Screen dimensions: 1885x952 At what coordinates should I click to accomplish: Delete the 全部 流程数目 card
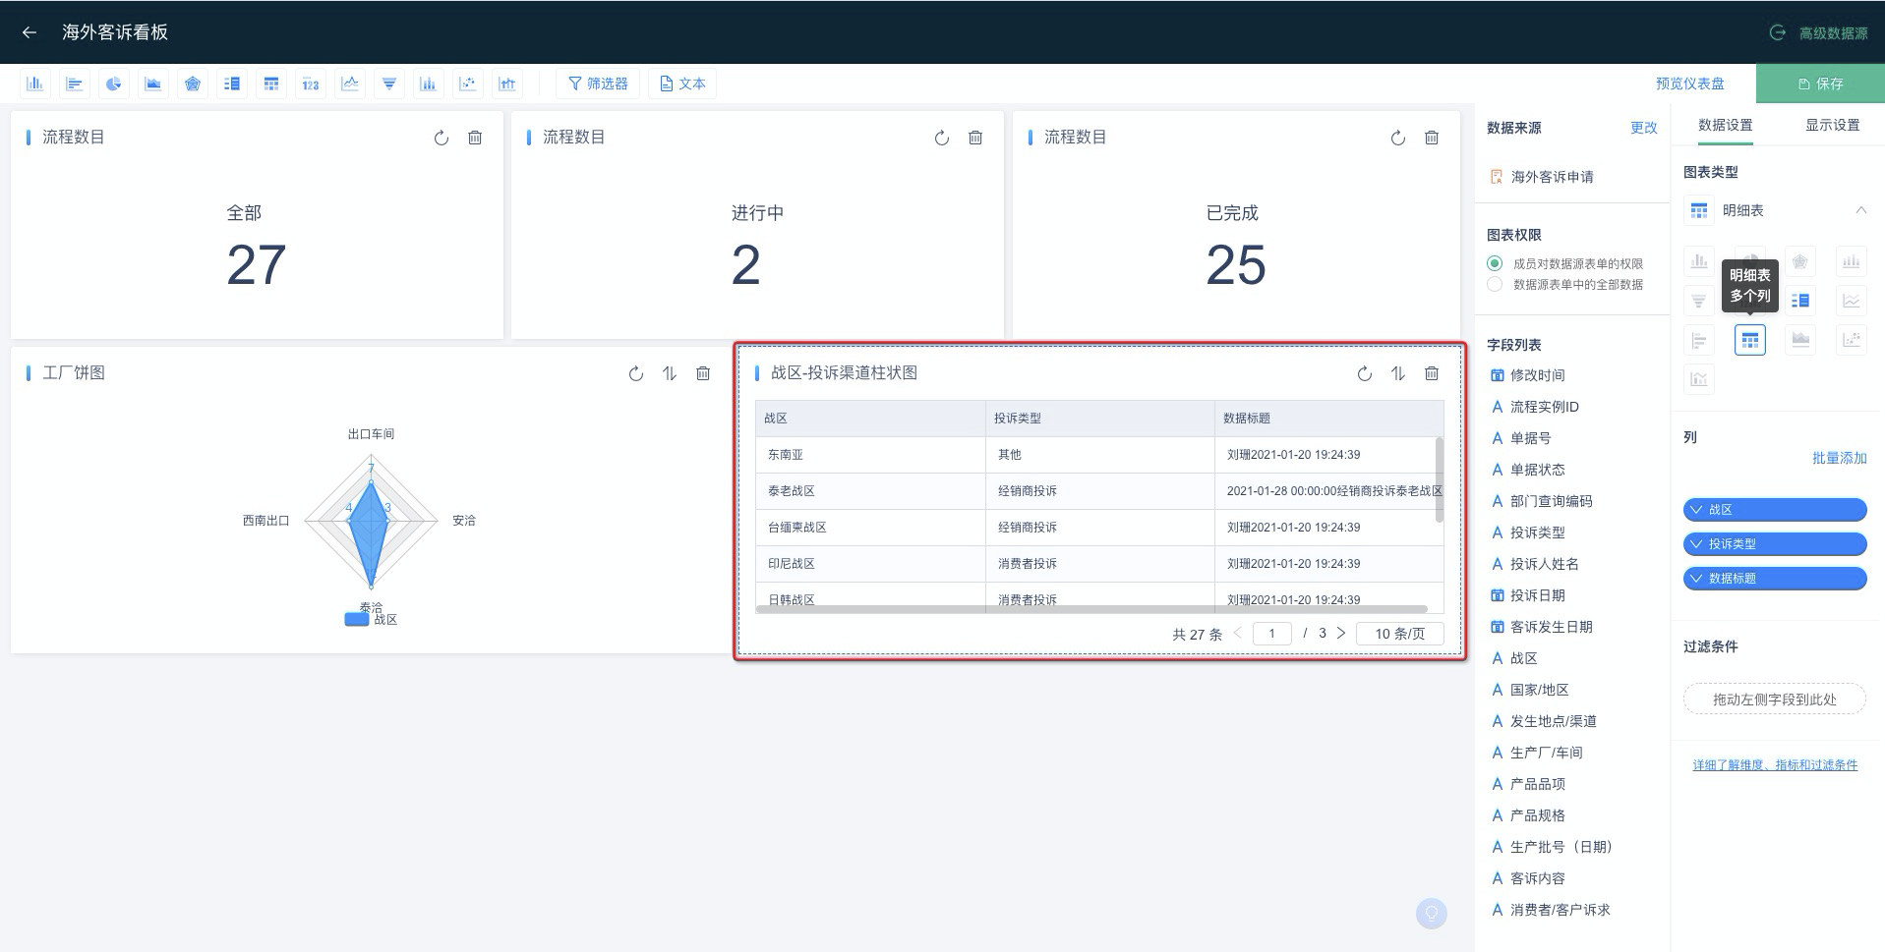pyautogui.click(x=475, y=138)
